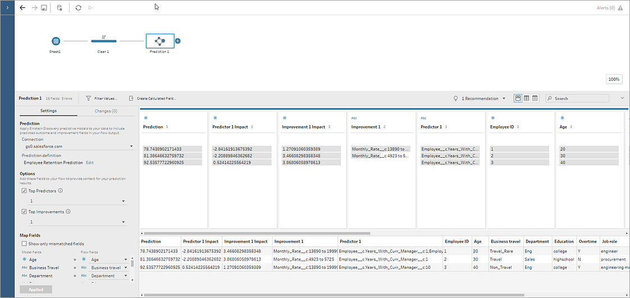Click the Search field in toolbar
Screen dimensions: 630x298
[x=577, y=98]
